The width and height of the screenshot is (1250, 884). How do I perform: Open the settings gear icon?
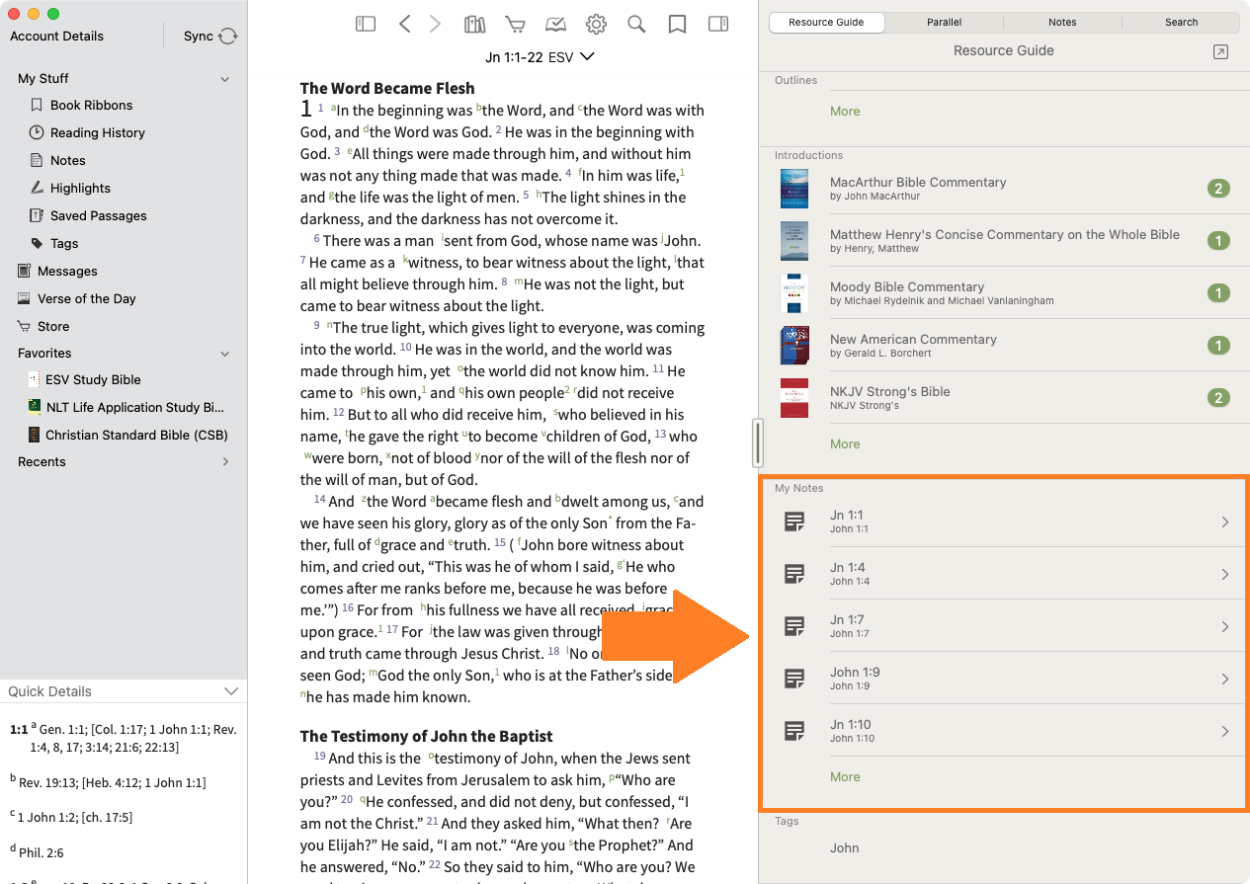(x=596, y=25)
